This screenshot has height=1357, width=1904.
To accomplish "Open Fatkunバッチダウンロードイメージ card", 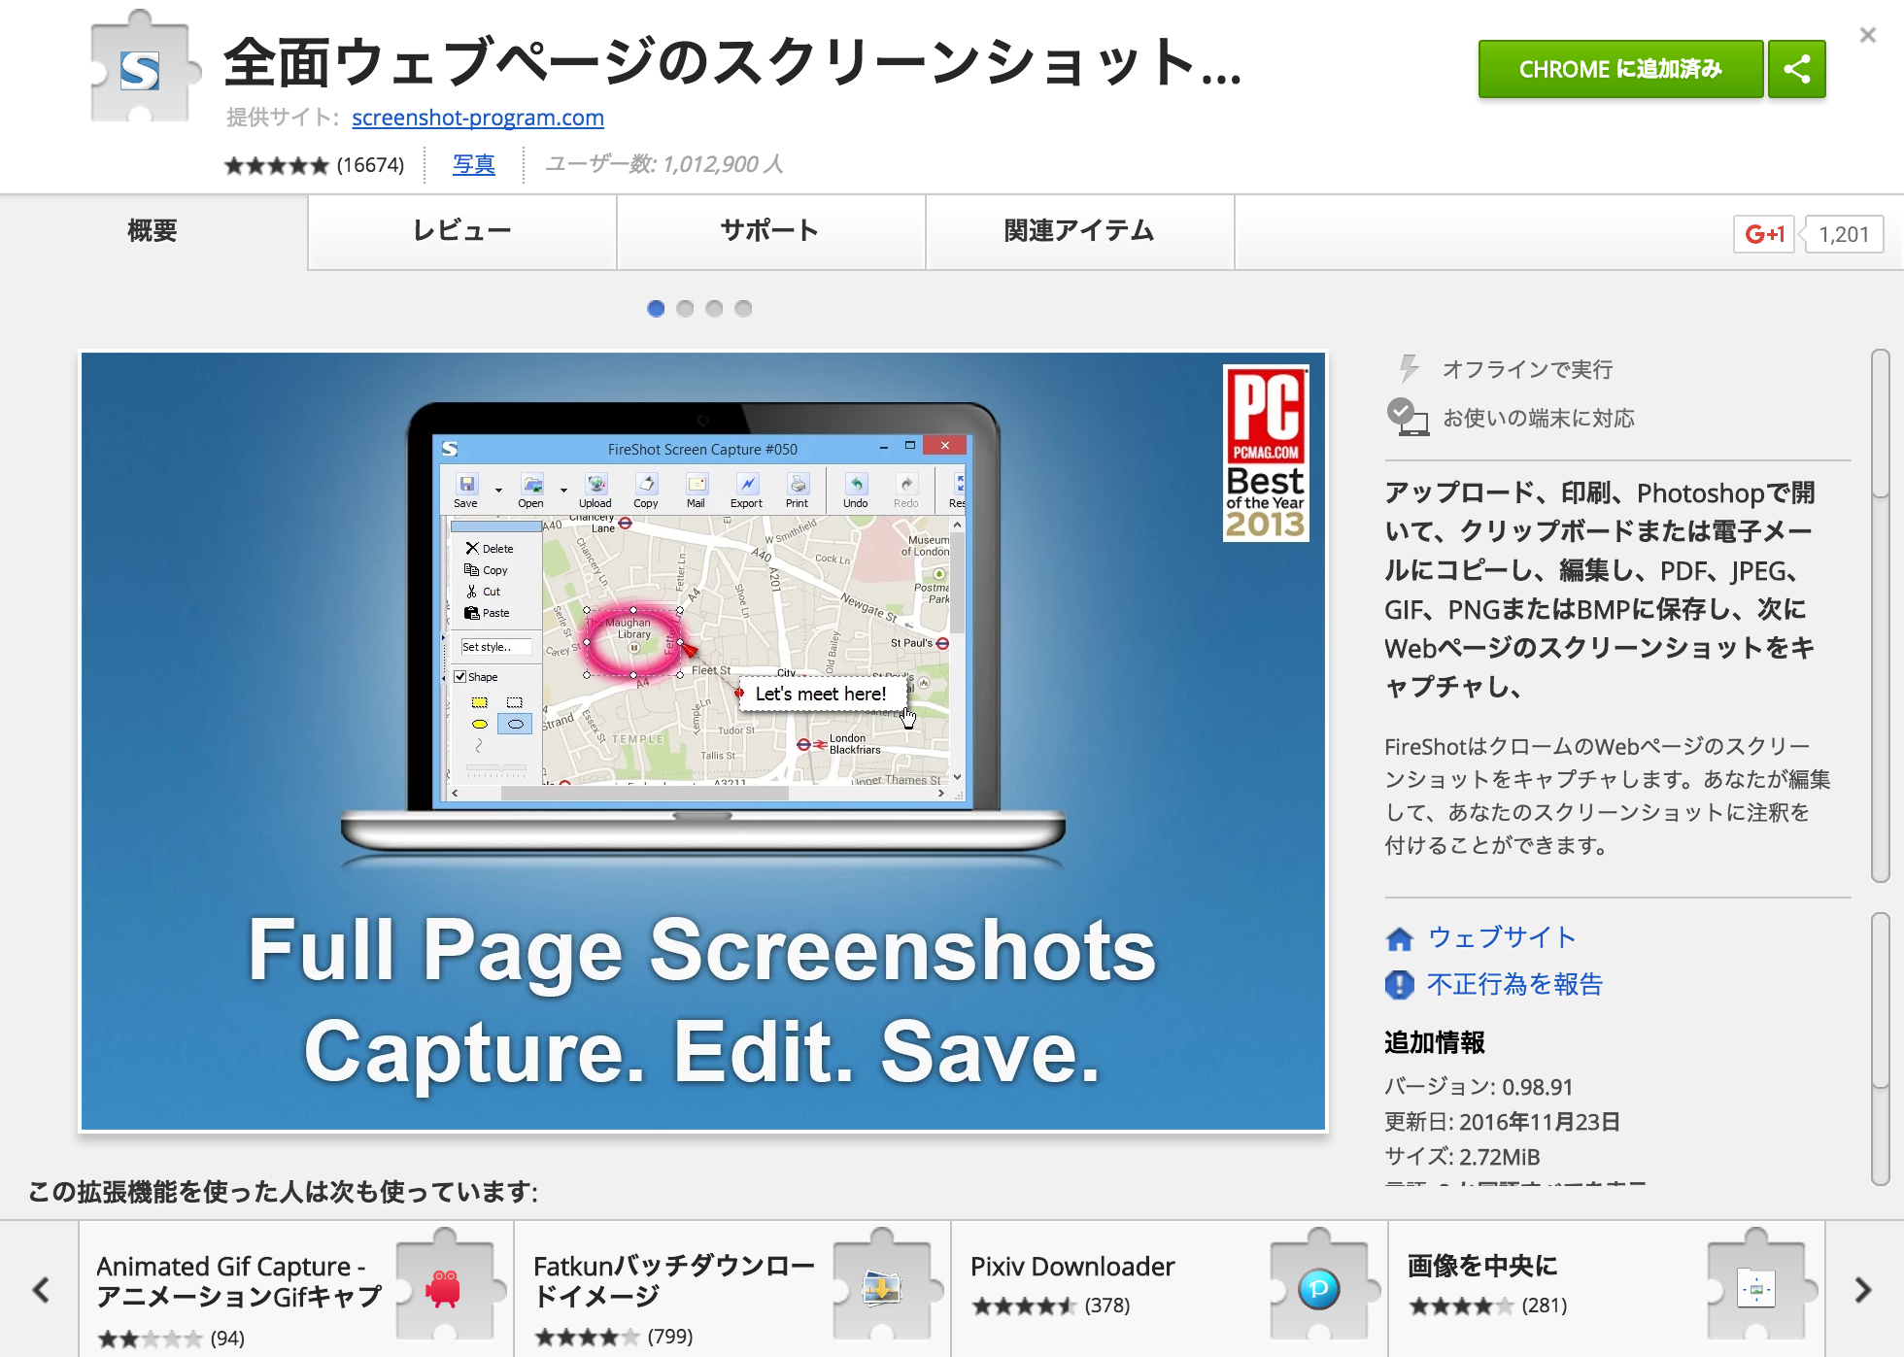I will 733,1290.
